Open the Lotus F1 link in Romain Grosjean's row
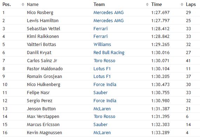200x138 pixels. coord(102,77)
